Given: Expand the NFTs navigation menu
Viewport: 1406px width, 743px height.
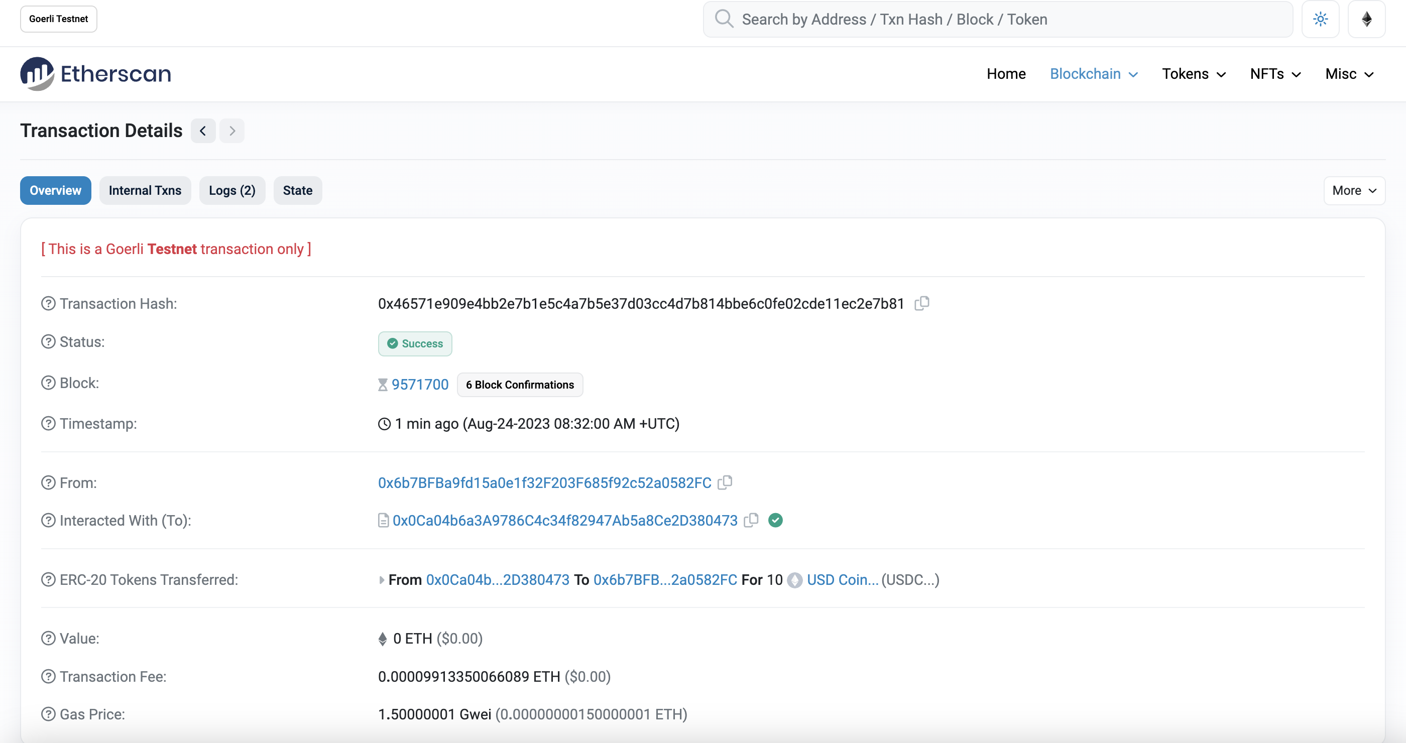Looking at the screenshot, I should [1275, 74].
